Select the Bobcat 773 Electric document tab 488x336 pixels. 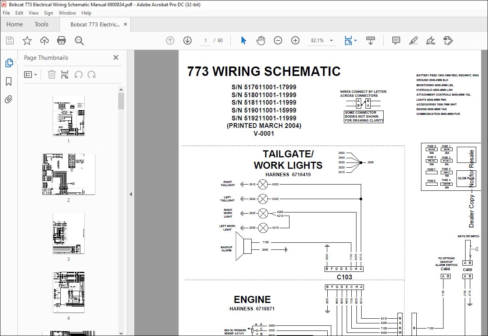(x=95, y=24)
